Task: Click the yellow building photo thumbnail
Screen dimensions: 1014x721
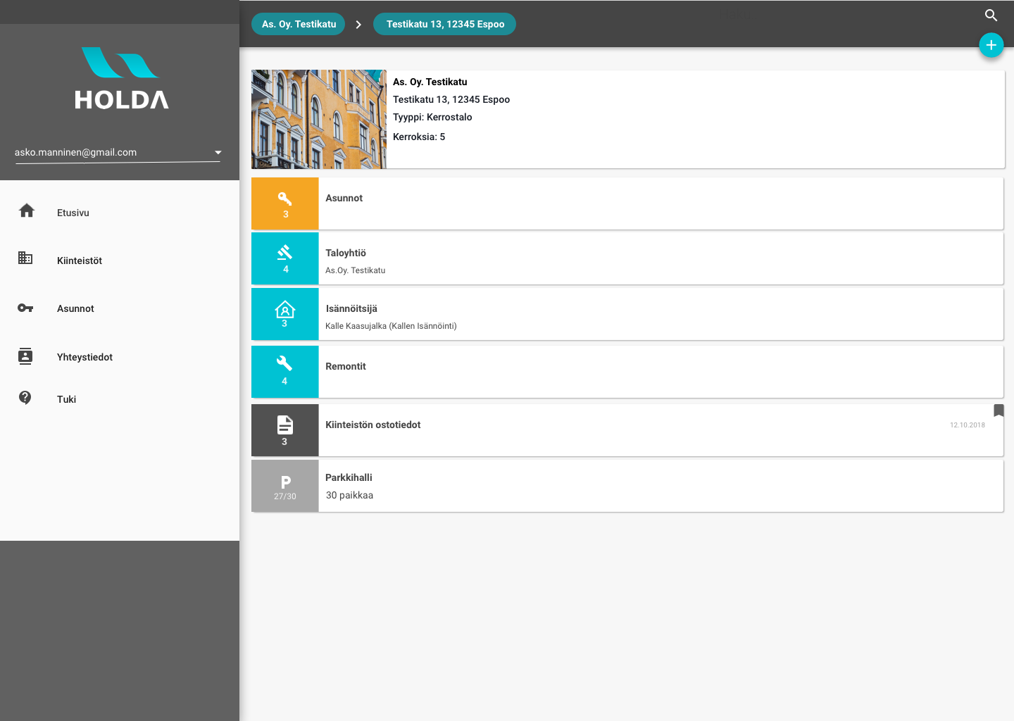Action: point(319,119)
